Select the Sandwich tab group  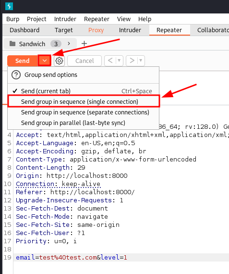point(40,44)
